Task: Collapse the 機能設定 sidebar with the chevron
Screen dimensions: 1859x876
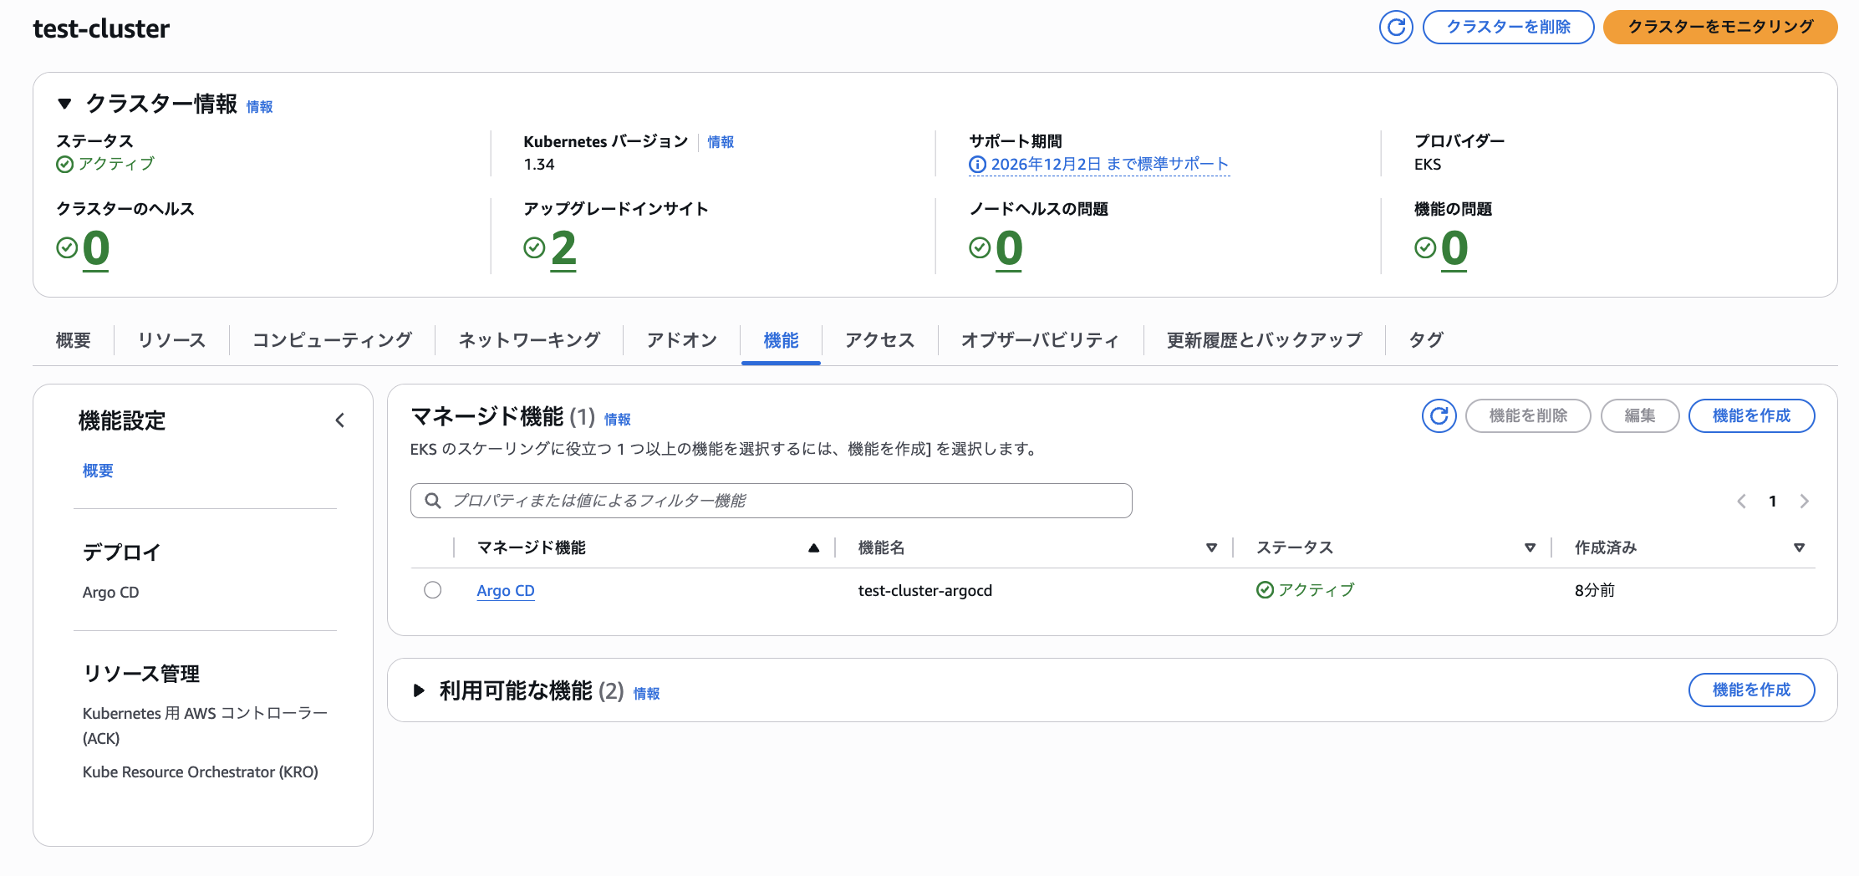Action: 340,420
